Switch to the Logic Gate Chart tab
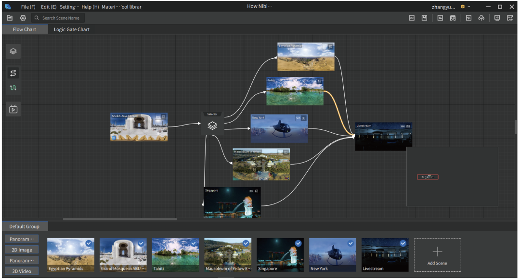 tap(72, 29)
